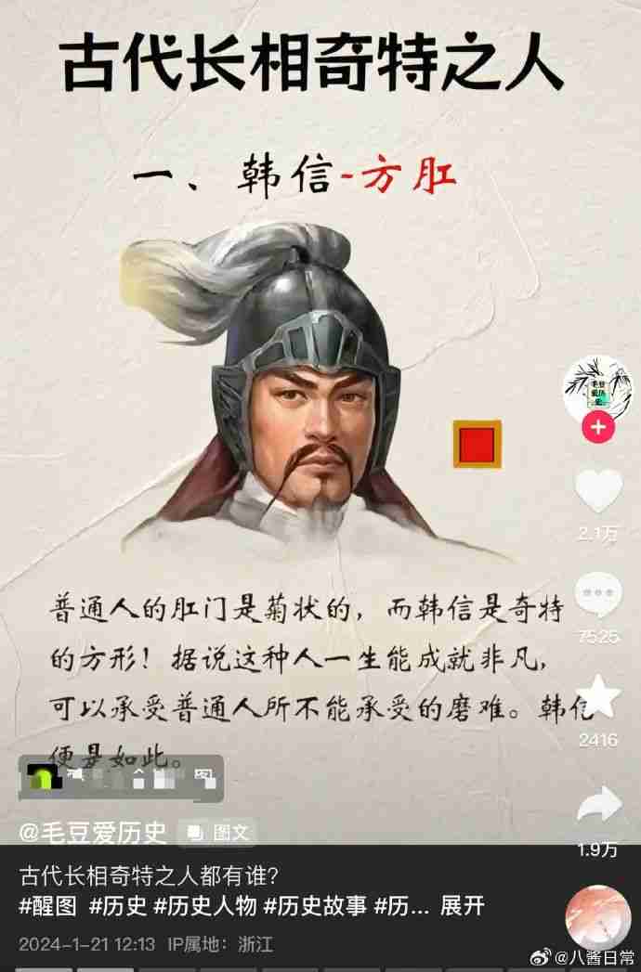This screenshot has height=972, width=641.
Task: Open comments via speech bubble icon
Action: 598,594
